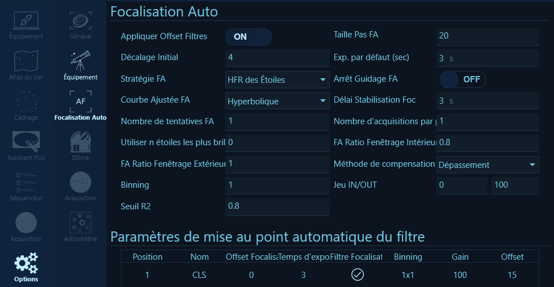Image resolution: width=554 pixels, height=287 pixels.
Task: Click the Seuil R2 value field
Action: (277, 206)
